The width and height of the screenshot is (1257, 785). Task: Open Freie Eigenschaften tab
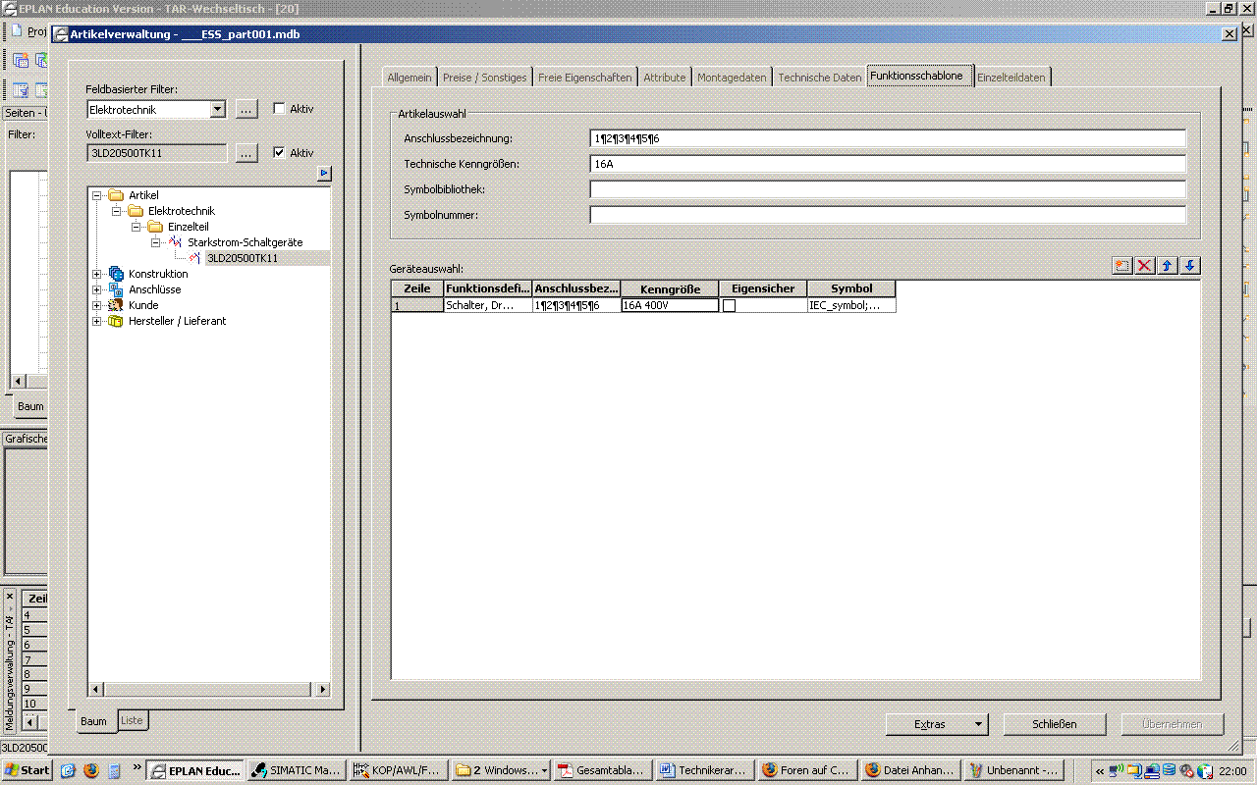point(585,78)
